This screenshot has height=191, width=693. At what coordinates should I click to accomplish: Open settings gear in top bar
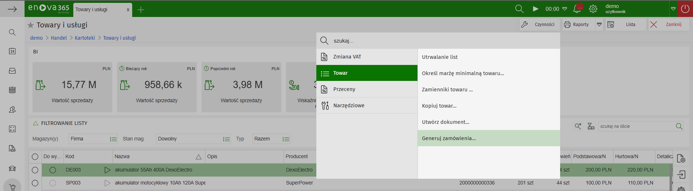(593, 9)
